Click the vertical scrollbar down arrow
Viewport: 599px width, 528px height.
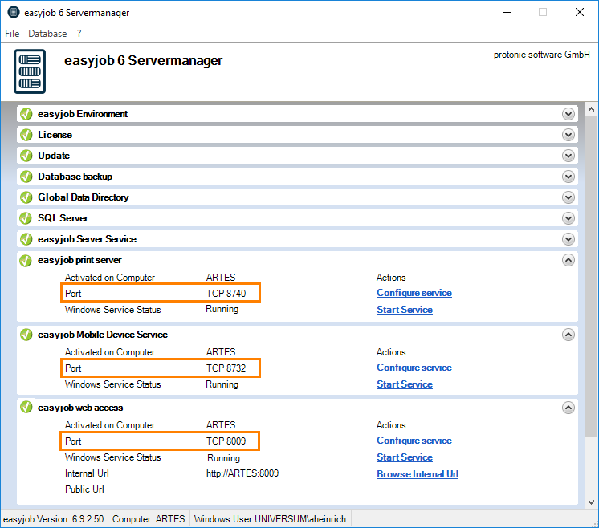[x=592, y=501]
